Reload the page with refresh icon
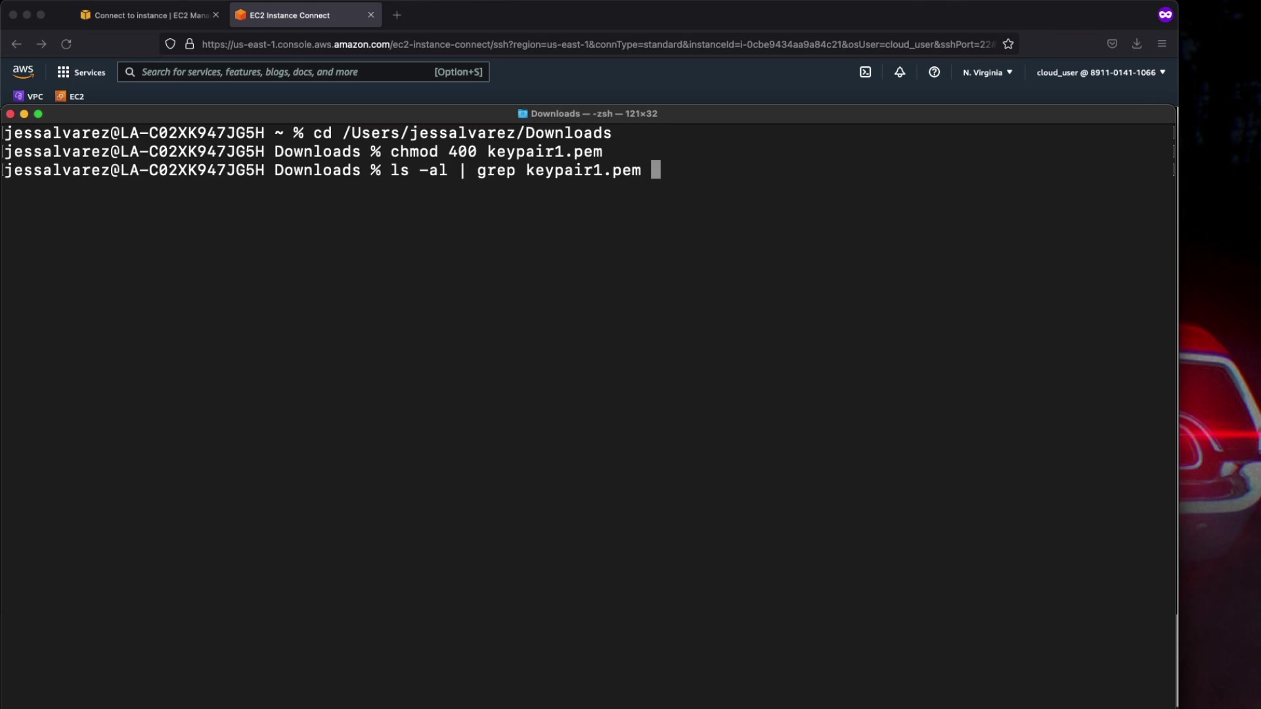The width and height of the screenshot is (1261, 709). click(66, 44)
